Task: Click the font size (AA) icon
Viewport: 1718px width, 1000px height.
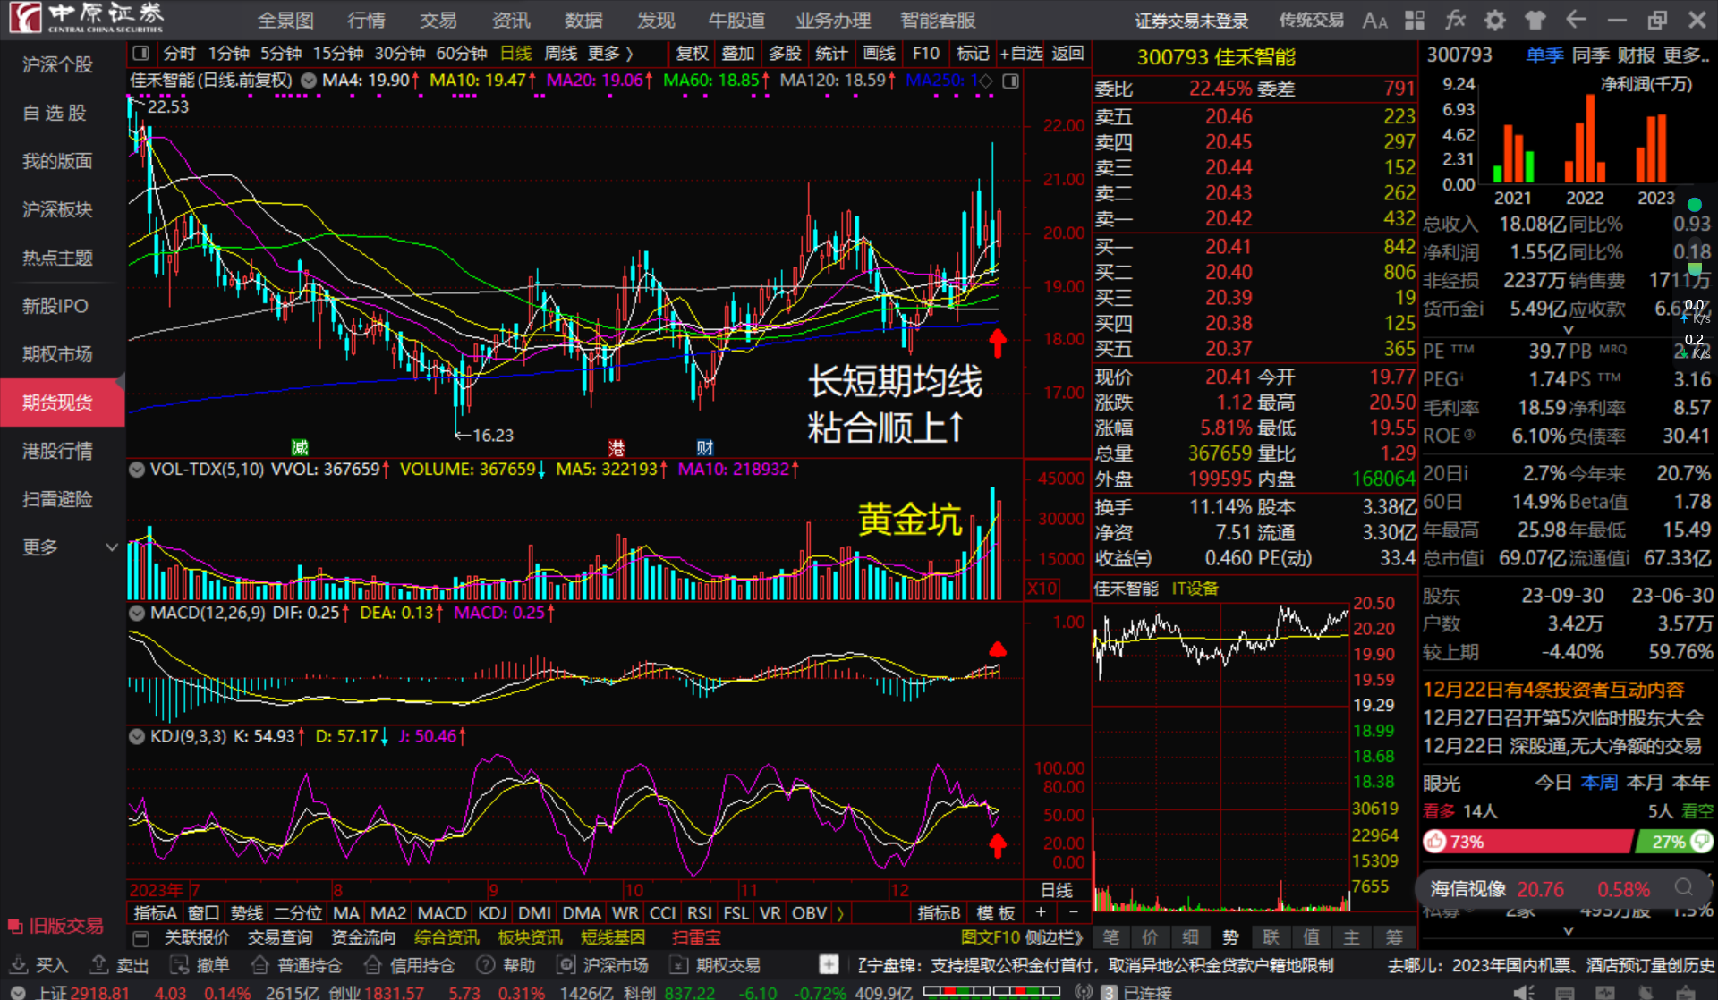Action: [x=1374, y=21]
